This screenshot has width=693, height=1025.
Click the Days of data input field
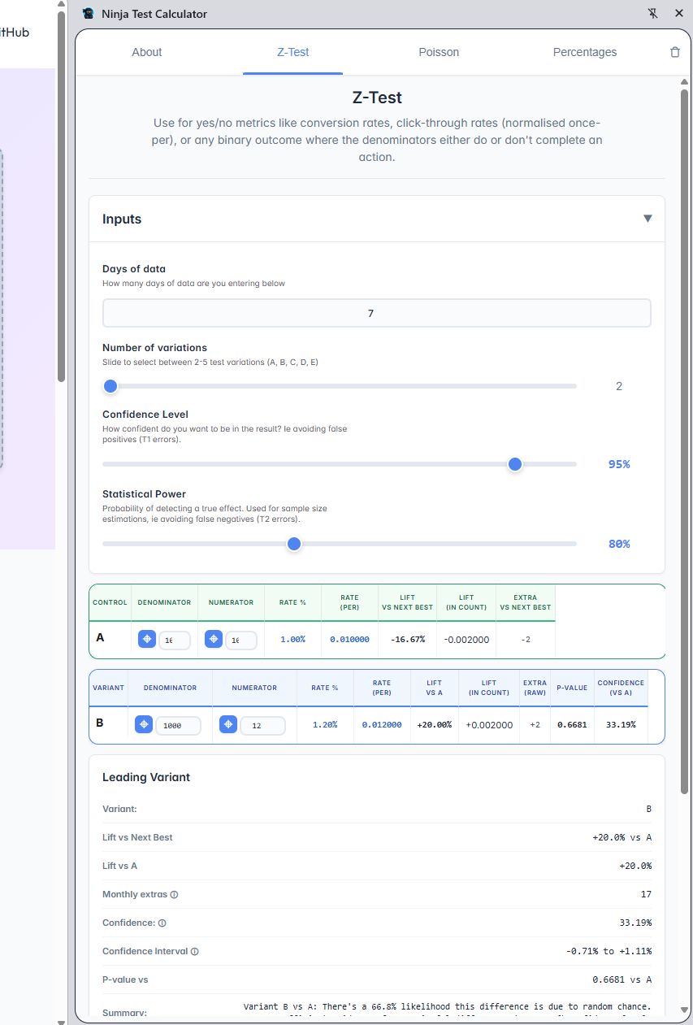[376, 313]
